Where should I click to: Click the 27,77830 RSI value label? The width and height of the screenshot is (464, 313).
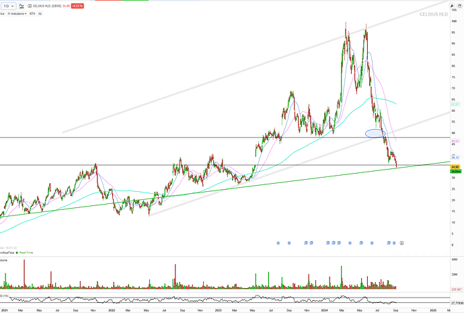[x=457, y=303]
